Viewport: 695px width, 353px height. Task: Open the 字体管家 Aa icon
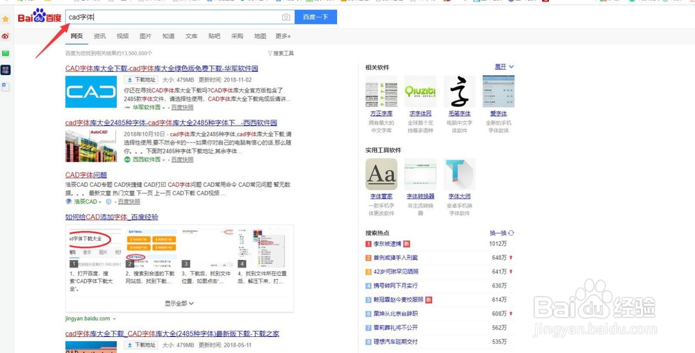pos(381,174)
